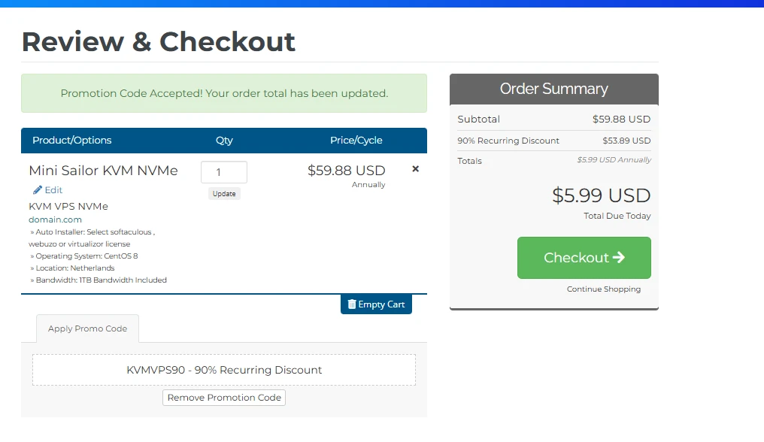764x442 pixels.
Task: Click the pencil icon beside Edit
Action: point(38,190)
